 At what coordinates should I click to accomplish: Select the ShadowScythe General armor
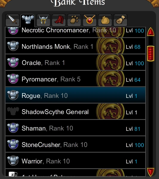75,111
